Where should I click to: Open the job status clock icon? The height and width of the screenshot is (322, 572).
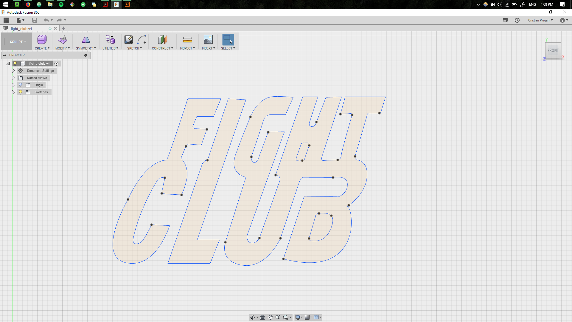517,20
